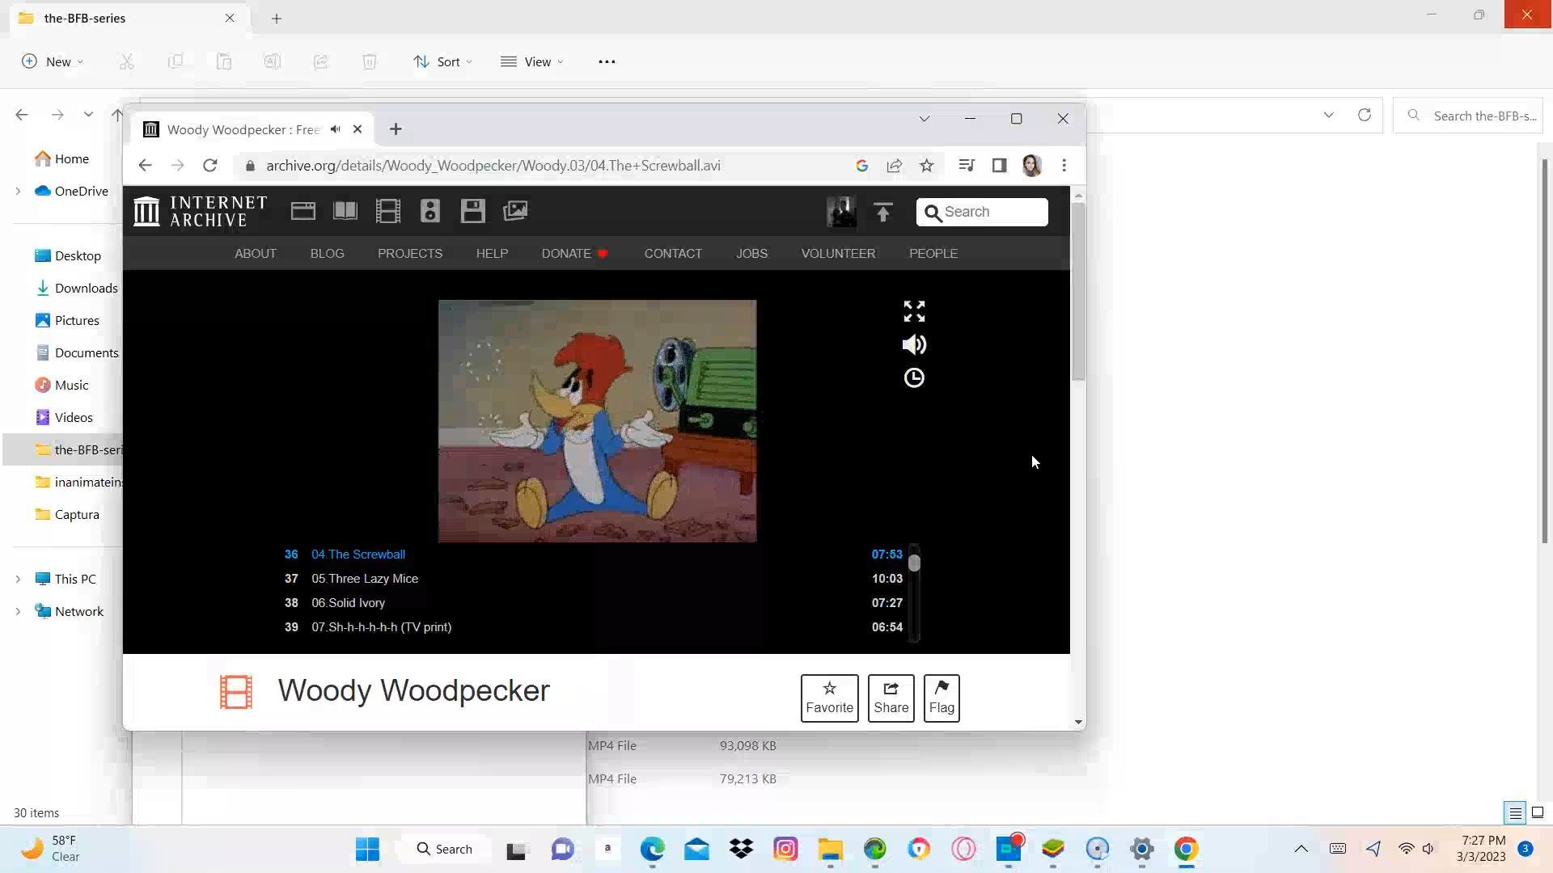The height and width of the screenshot is (873, 1553).
Task: Expand the OneDrive tree node
Action: point(18,192)
